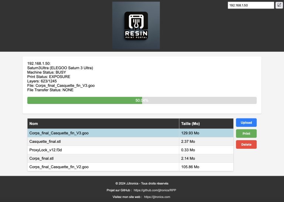
Task: Click the Nom column header
Action: [103, 124]
